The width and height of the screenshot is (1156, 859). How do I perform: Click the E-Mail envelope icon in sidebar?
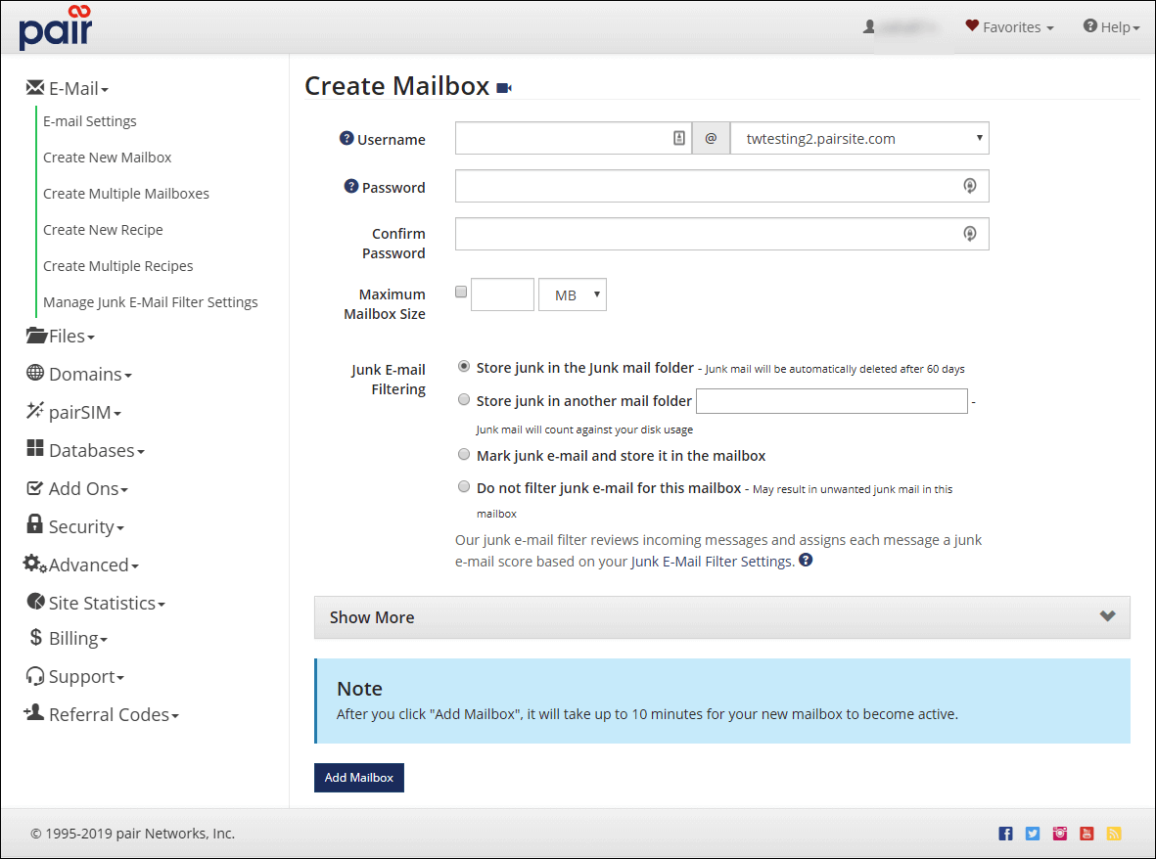[x=34, y=88]
